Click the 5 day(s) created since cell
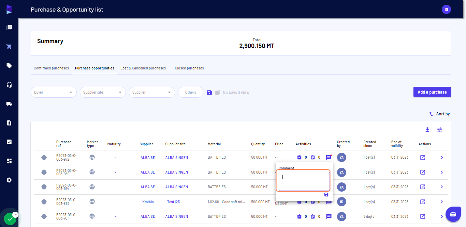Viewport: 466px width, 227px height. [x=369, y=216]
